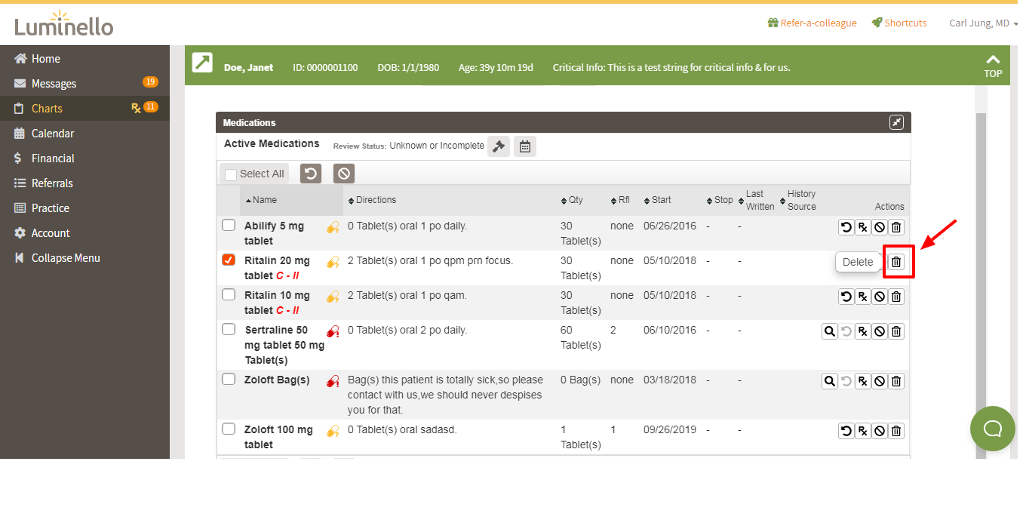Sort medications by the Name column
Screen dimensions: 1026x526
tap(262, 200)
